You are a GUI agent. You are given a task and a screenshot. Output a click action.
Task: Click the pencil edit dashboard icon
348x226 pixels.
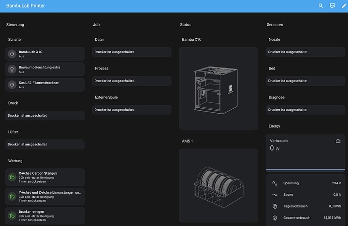(344, 6)
